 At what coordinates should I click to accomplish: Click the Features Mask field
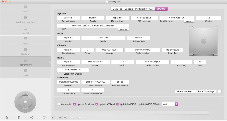[x=95, y=82]
